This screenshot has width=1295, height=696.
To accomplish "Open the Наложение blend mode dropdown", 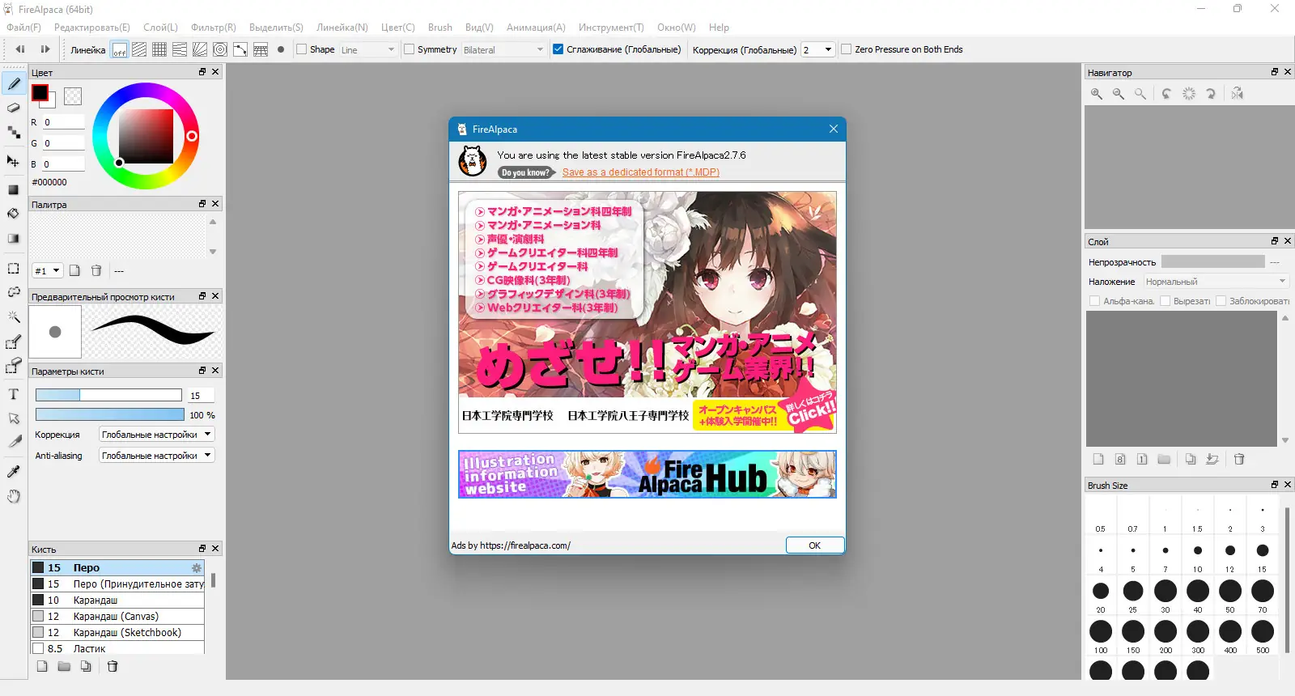I will (x=1216, y=282).
